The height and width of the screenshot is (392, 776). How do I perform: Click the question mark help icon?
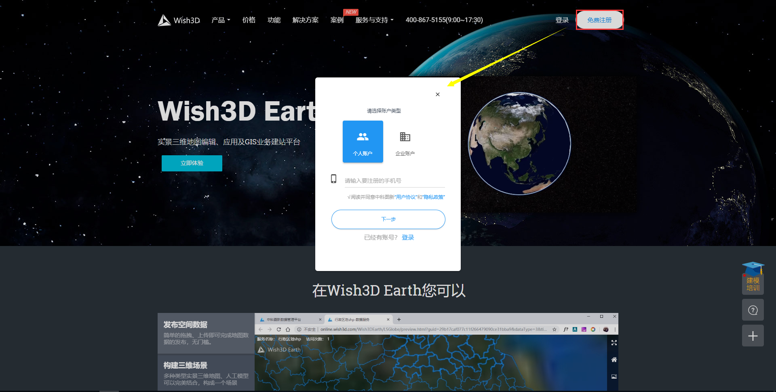753,310
